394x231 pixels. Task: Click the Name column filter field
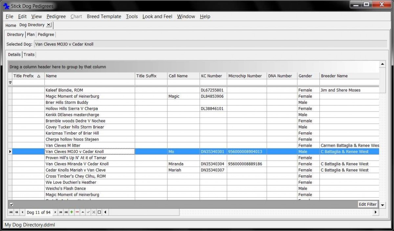point(89,83)
